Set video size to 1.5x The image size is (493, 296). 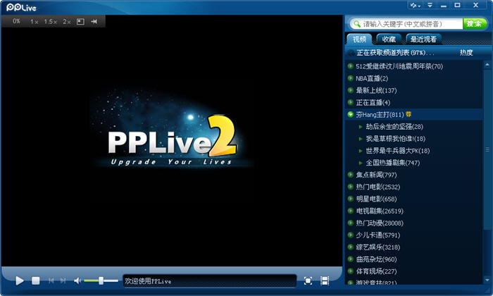(50, 22)
